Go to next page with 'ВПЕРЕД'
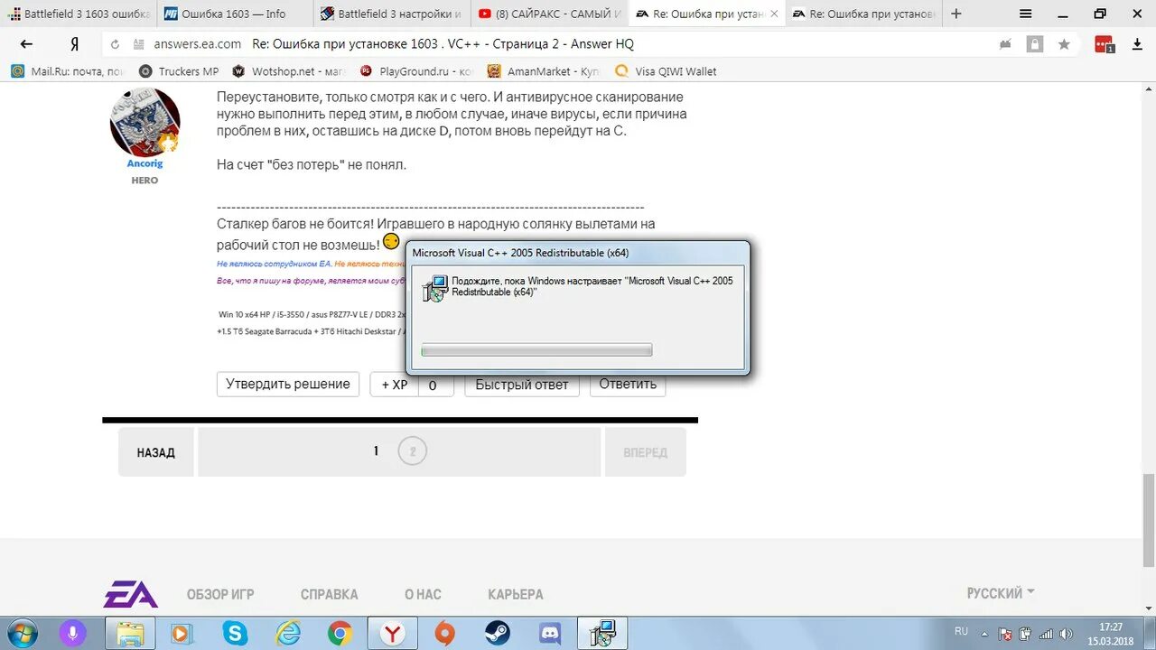 click(646, 452)
